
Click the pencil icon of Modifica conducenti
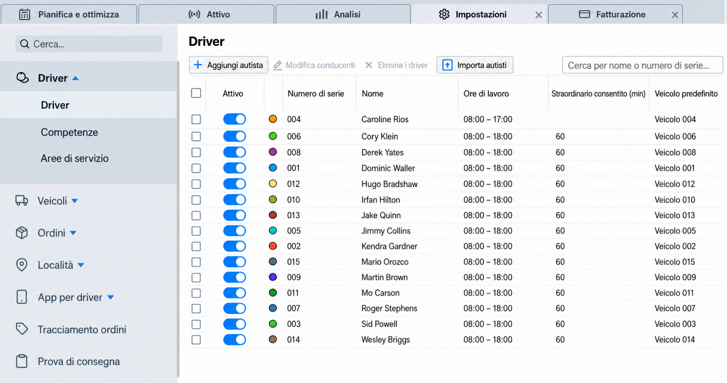278,65
